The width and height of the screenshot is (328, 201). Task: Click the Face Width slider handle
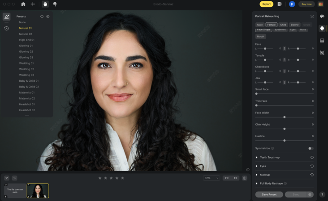285,117
